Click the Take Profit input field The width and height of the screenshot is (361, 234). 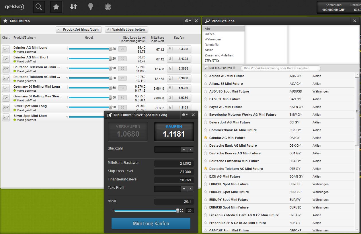coord(167,189)
